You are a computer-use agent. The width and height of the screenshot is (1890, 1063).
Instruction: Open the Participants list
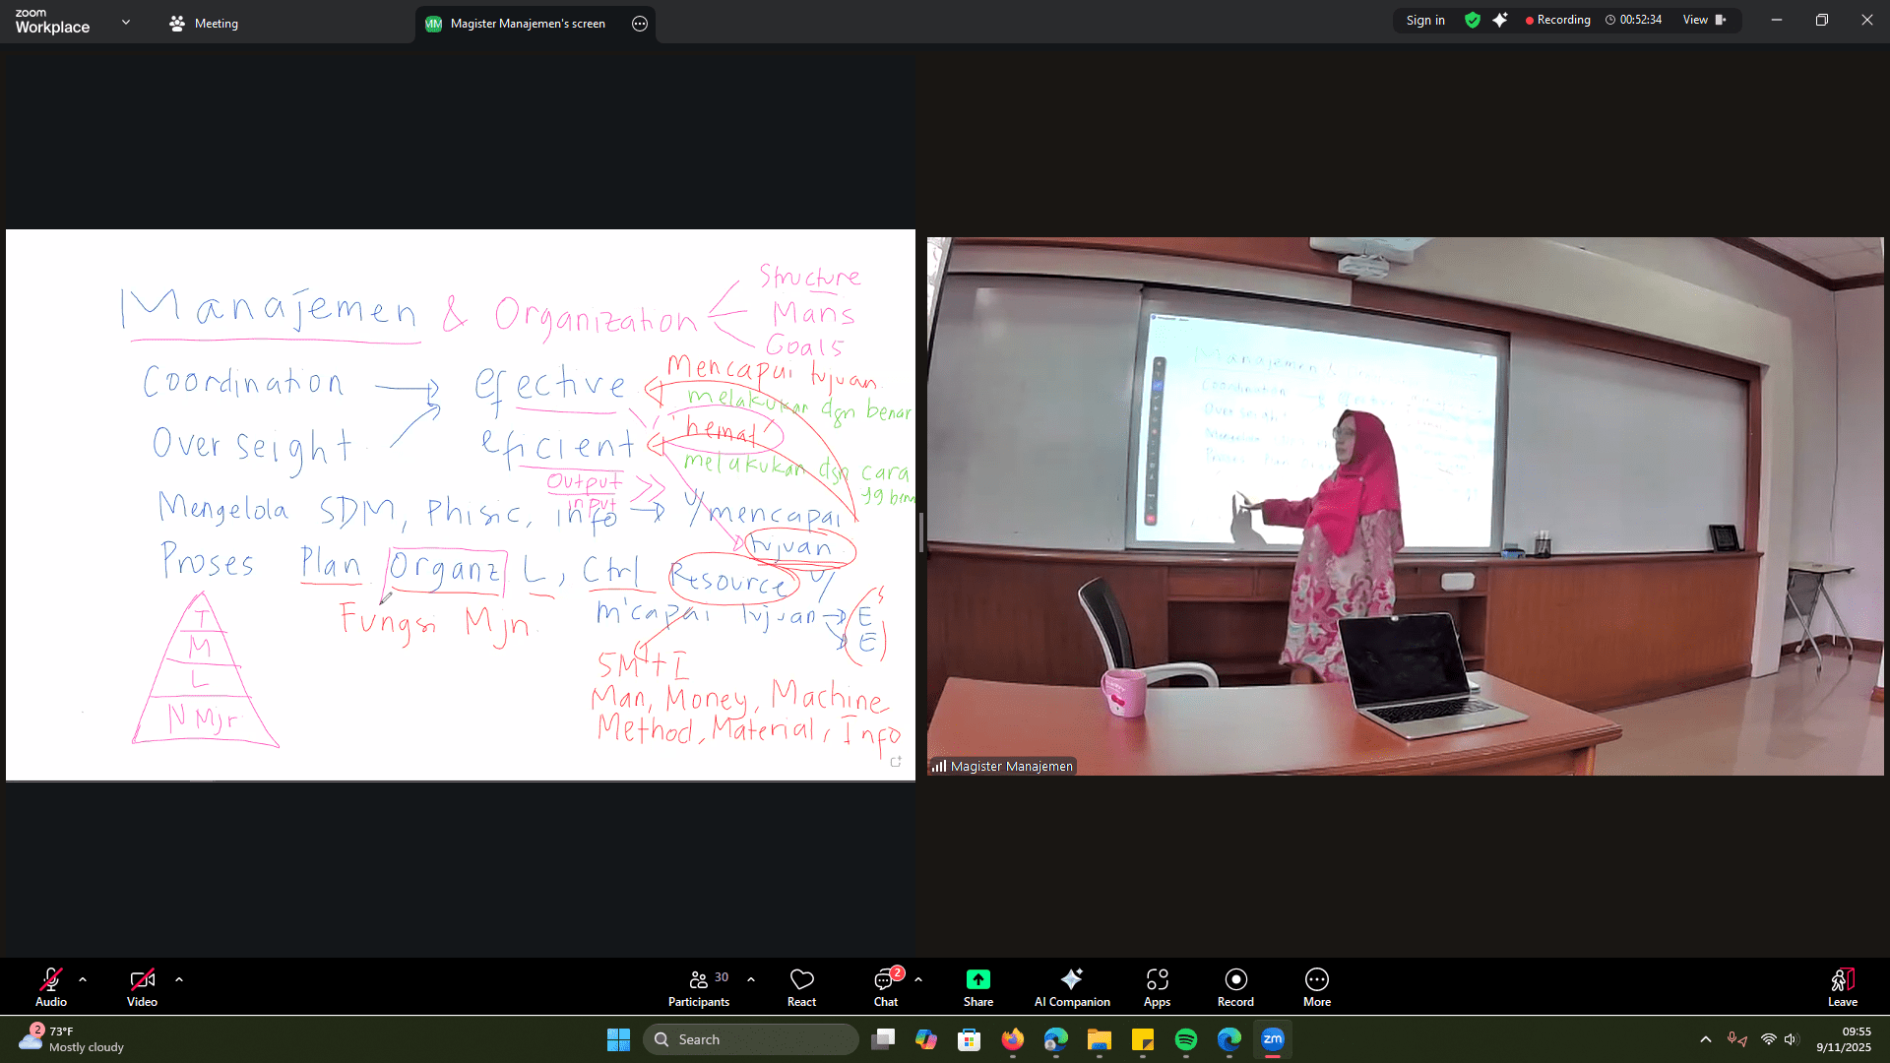coord(699,986)
